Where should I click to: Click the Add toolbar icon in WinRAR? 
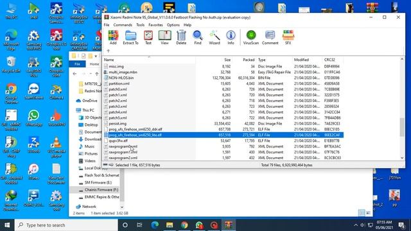[113, 37]
